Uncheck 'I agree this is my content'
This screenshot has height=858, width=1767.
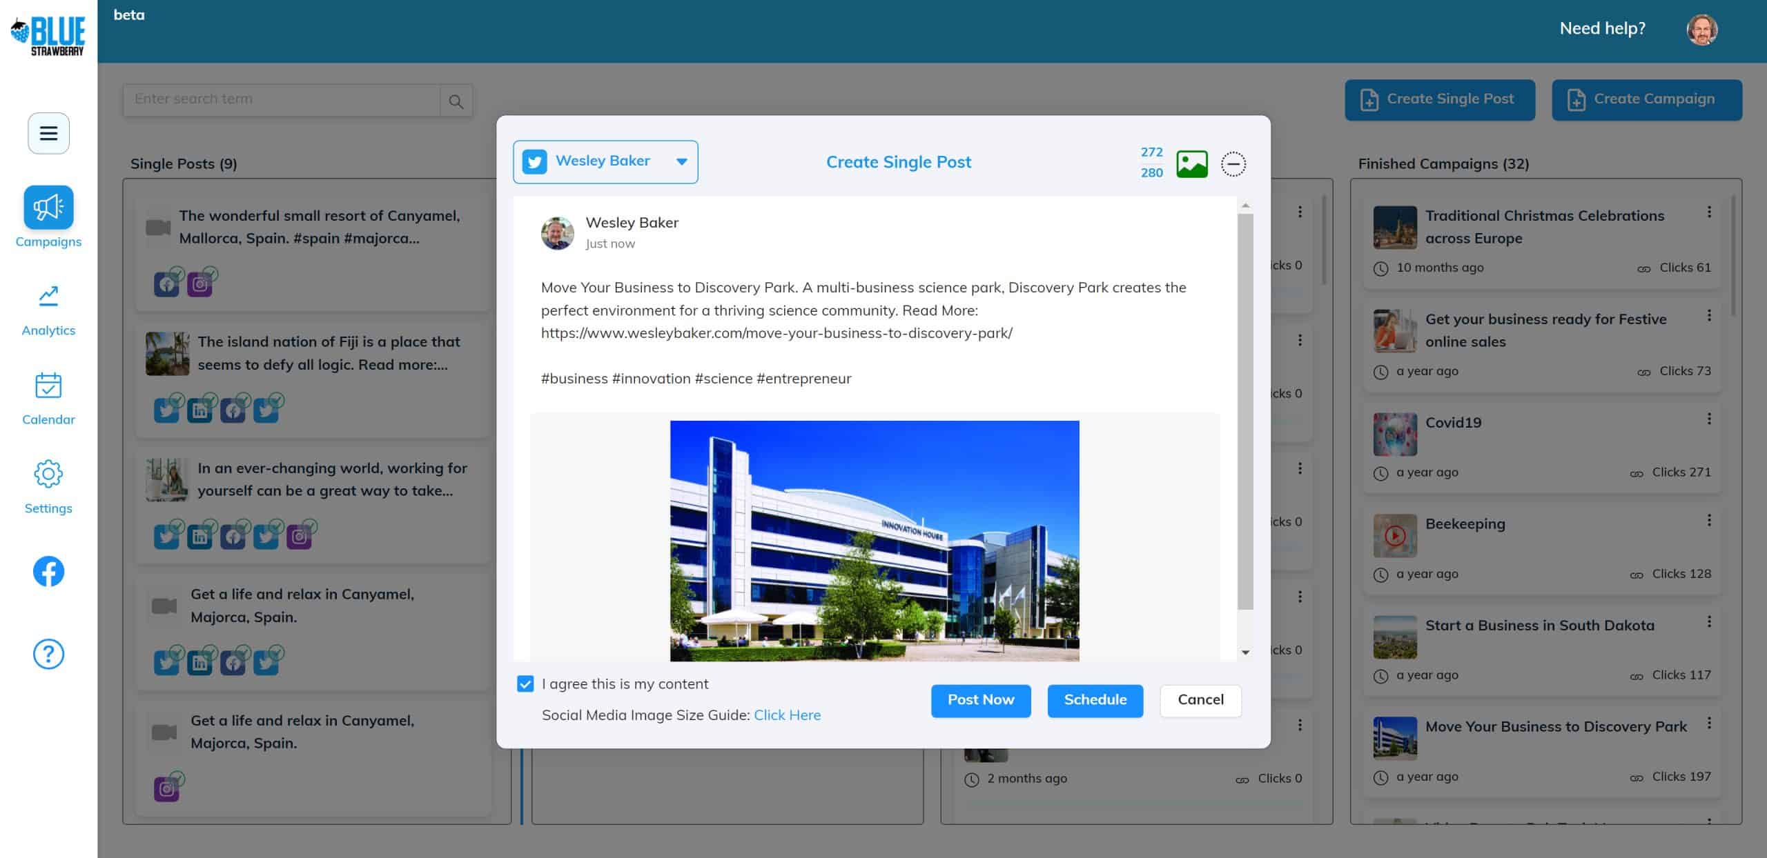(x=525, y=684)
